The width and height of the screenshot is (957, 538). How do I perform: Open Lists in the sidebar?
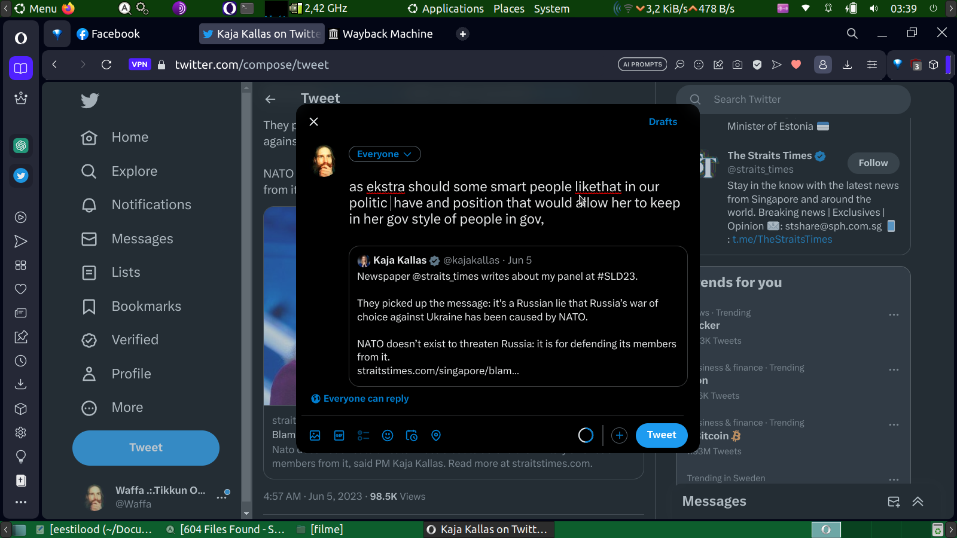111,273
